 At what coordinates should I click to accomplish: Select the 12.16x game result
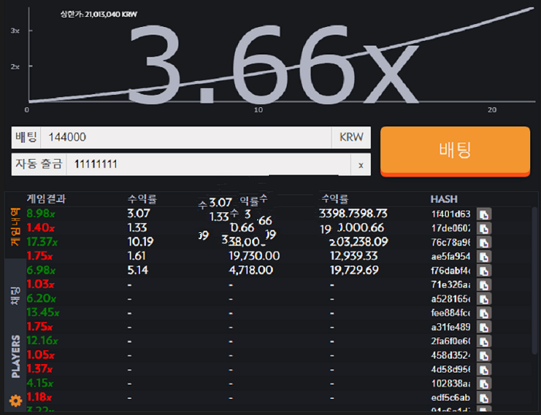pyautogui.click(x=42, y=341)
